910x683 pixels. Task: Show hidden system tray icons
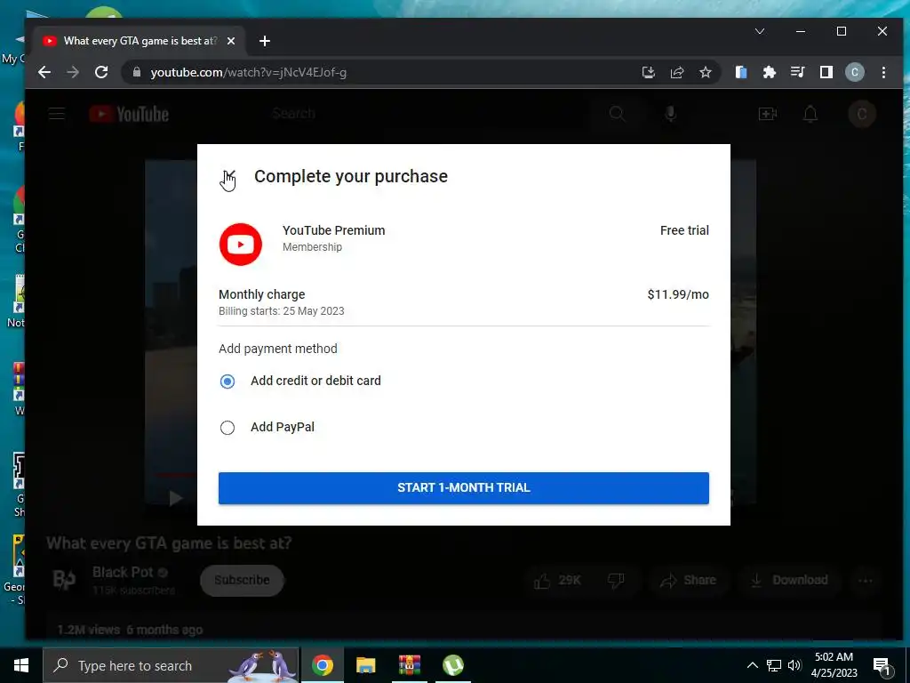[x=752, y=665]
